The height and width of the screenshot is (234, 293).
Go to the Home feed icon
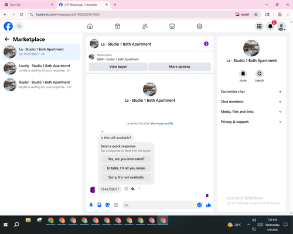(90, 26)
